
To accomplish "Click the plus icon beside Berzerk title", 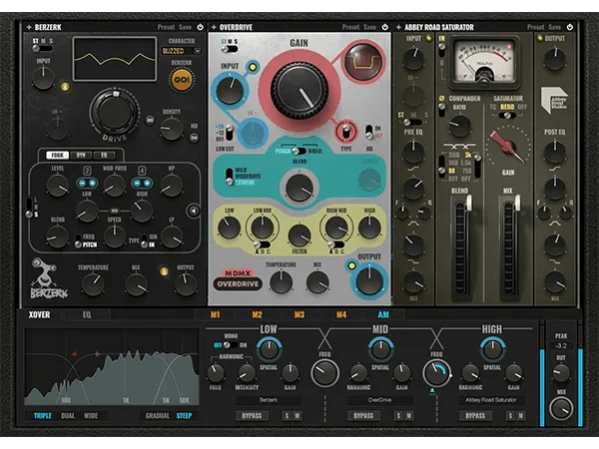I will pos(29,27).
